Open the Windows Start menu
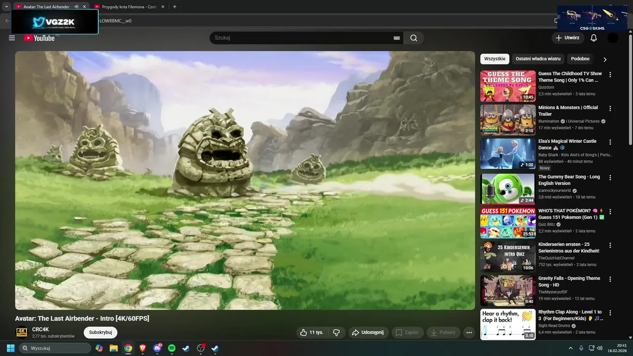This screenshot has width=633, height=356. pos(10,348)
